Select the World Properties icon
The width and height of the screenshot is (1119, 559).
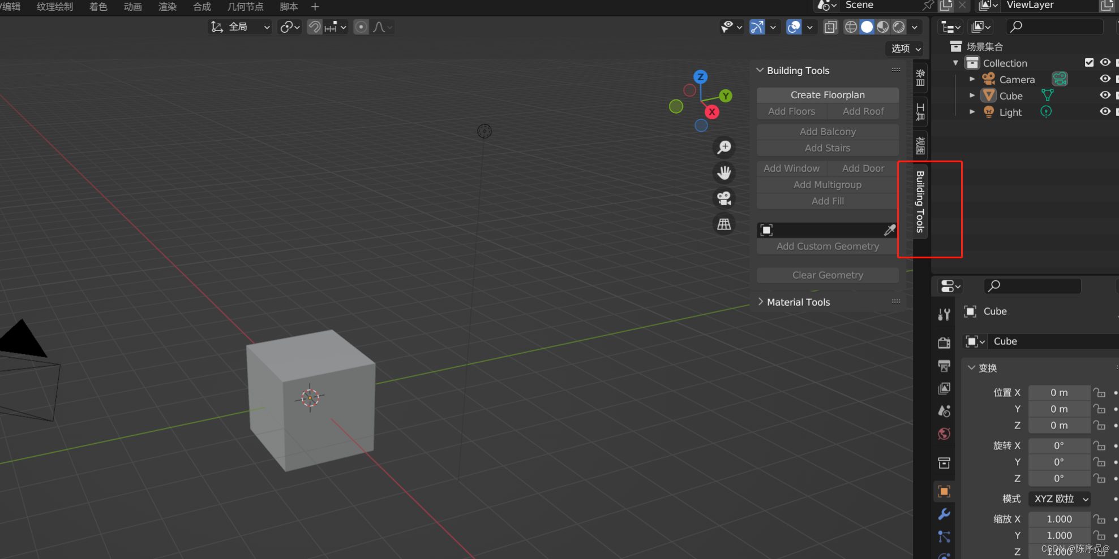(944, 434)
